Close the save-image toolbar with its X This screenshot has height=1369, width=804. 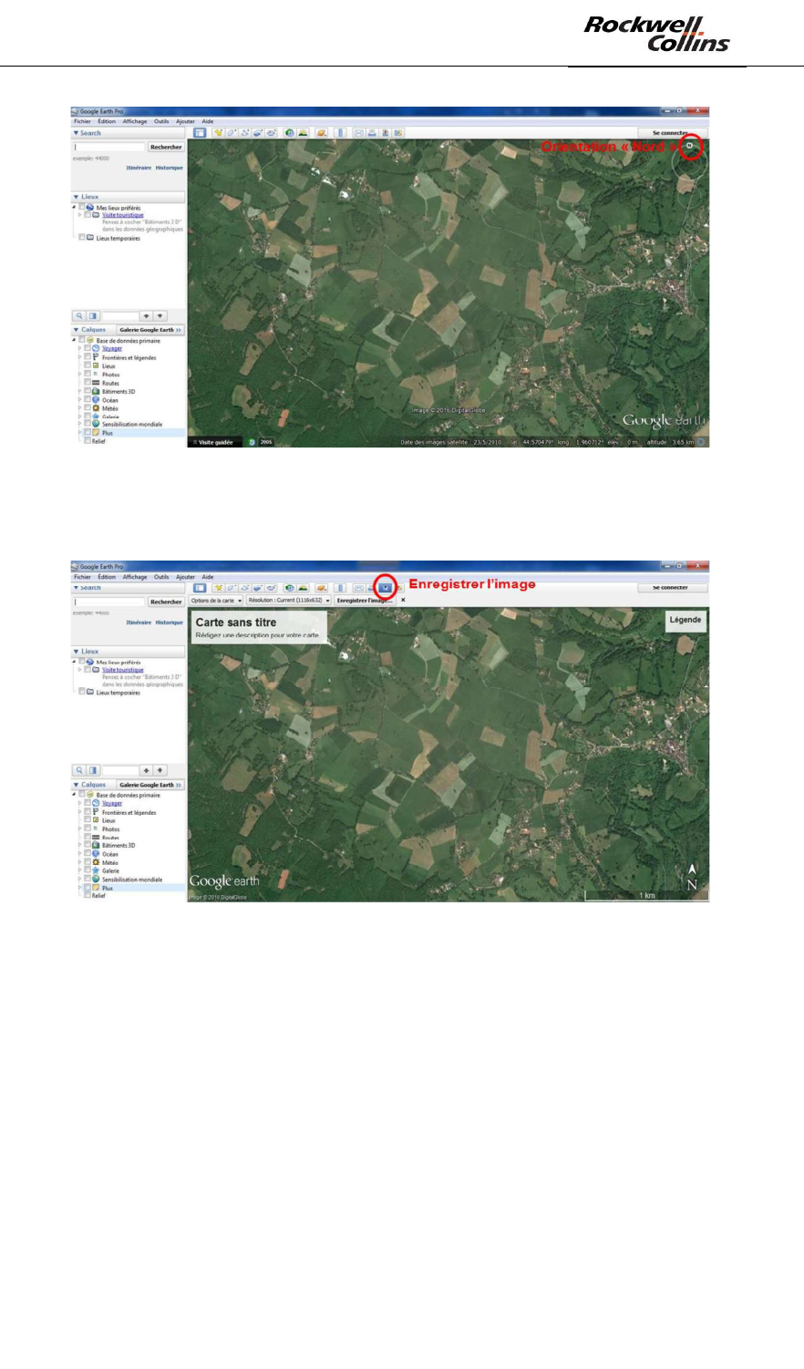coord(403,601)
